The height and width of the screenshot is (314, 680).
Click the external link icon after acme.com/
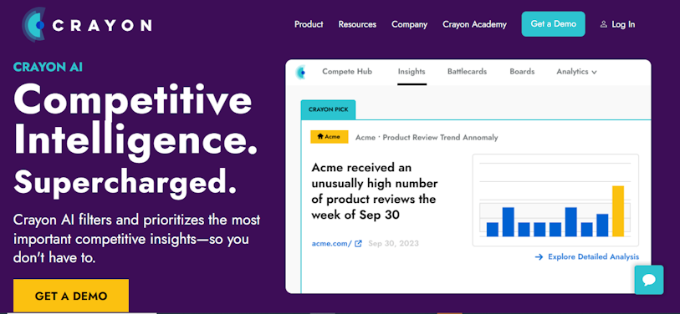coord(358,243)
